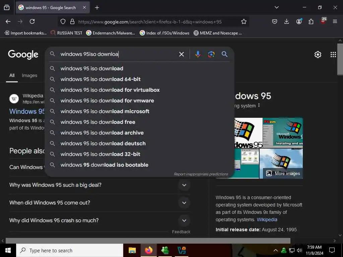Pick suggestion 'iso download microsoft'
The width and height of the screenshot is (343, 257).
[140, 111]
